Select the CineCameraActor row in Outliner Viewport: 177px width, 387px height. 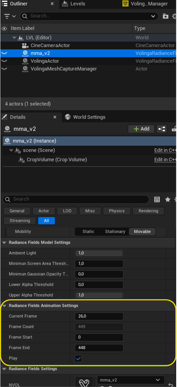(x=88, y=46)
